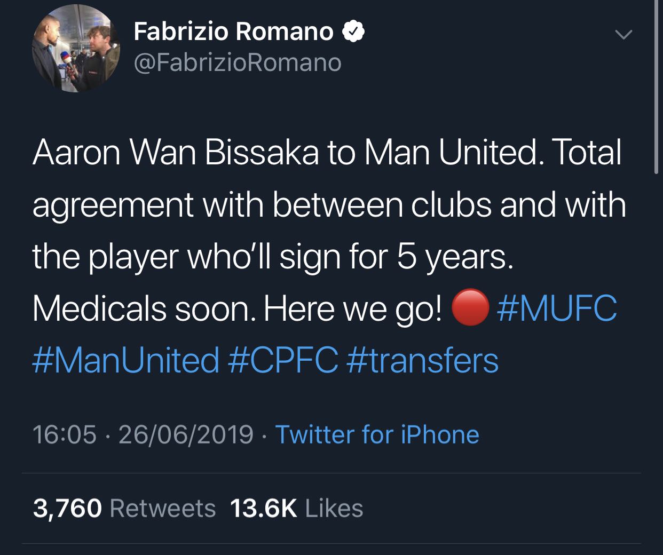Click the 16:05 timestamp
This screenshot has width=663, height=555.
(x=65, y=434)
